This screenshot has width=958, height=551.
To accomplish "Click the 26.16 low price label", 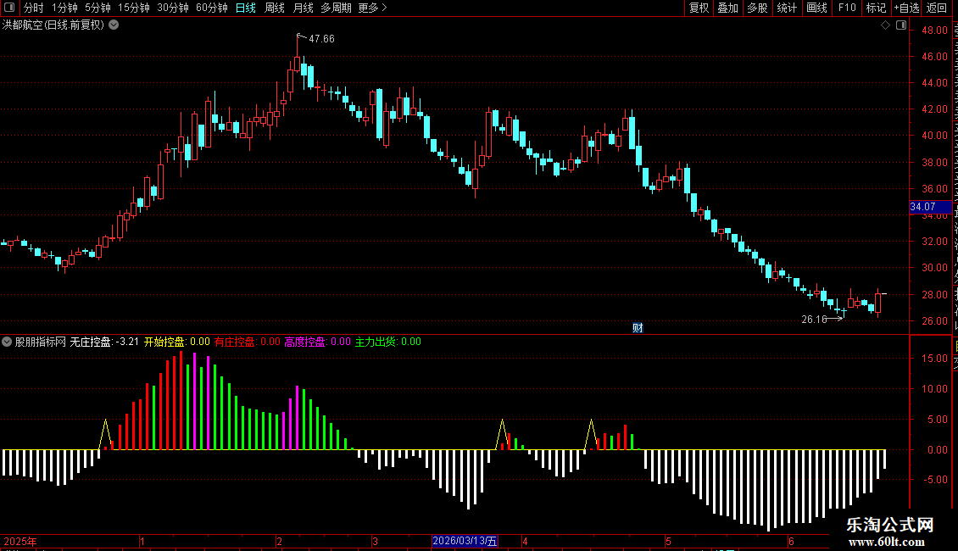I will click(x=814, y=320).
